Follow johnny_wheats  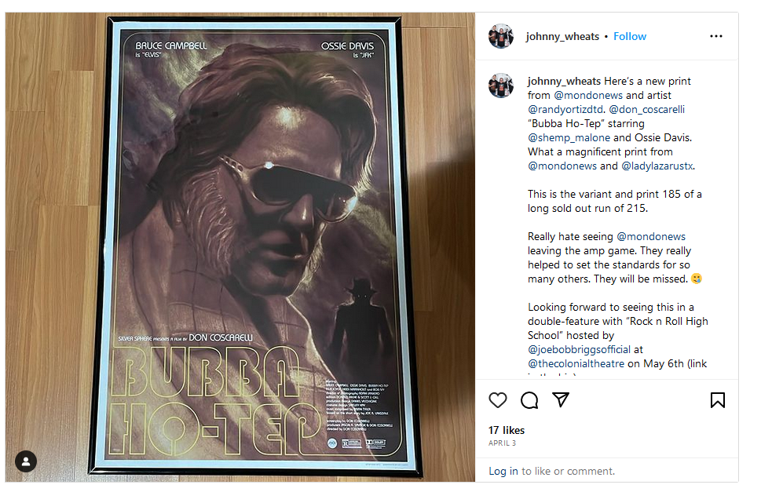(x=630, y=36)
